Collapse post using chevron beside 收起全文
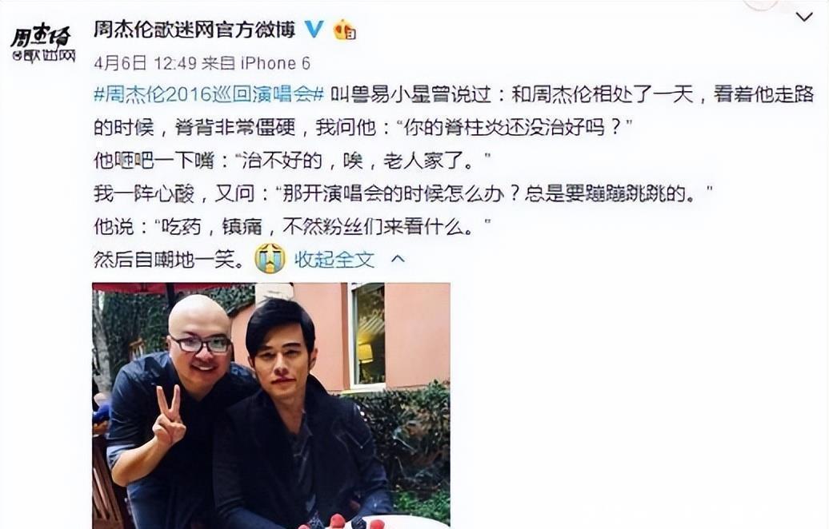The width and height of the screenshot is (829, 529). 398,259
